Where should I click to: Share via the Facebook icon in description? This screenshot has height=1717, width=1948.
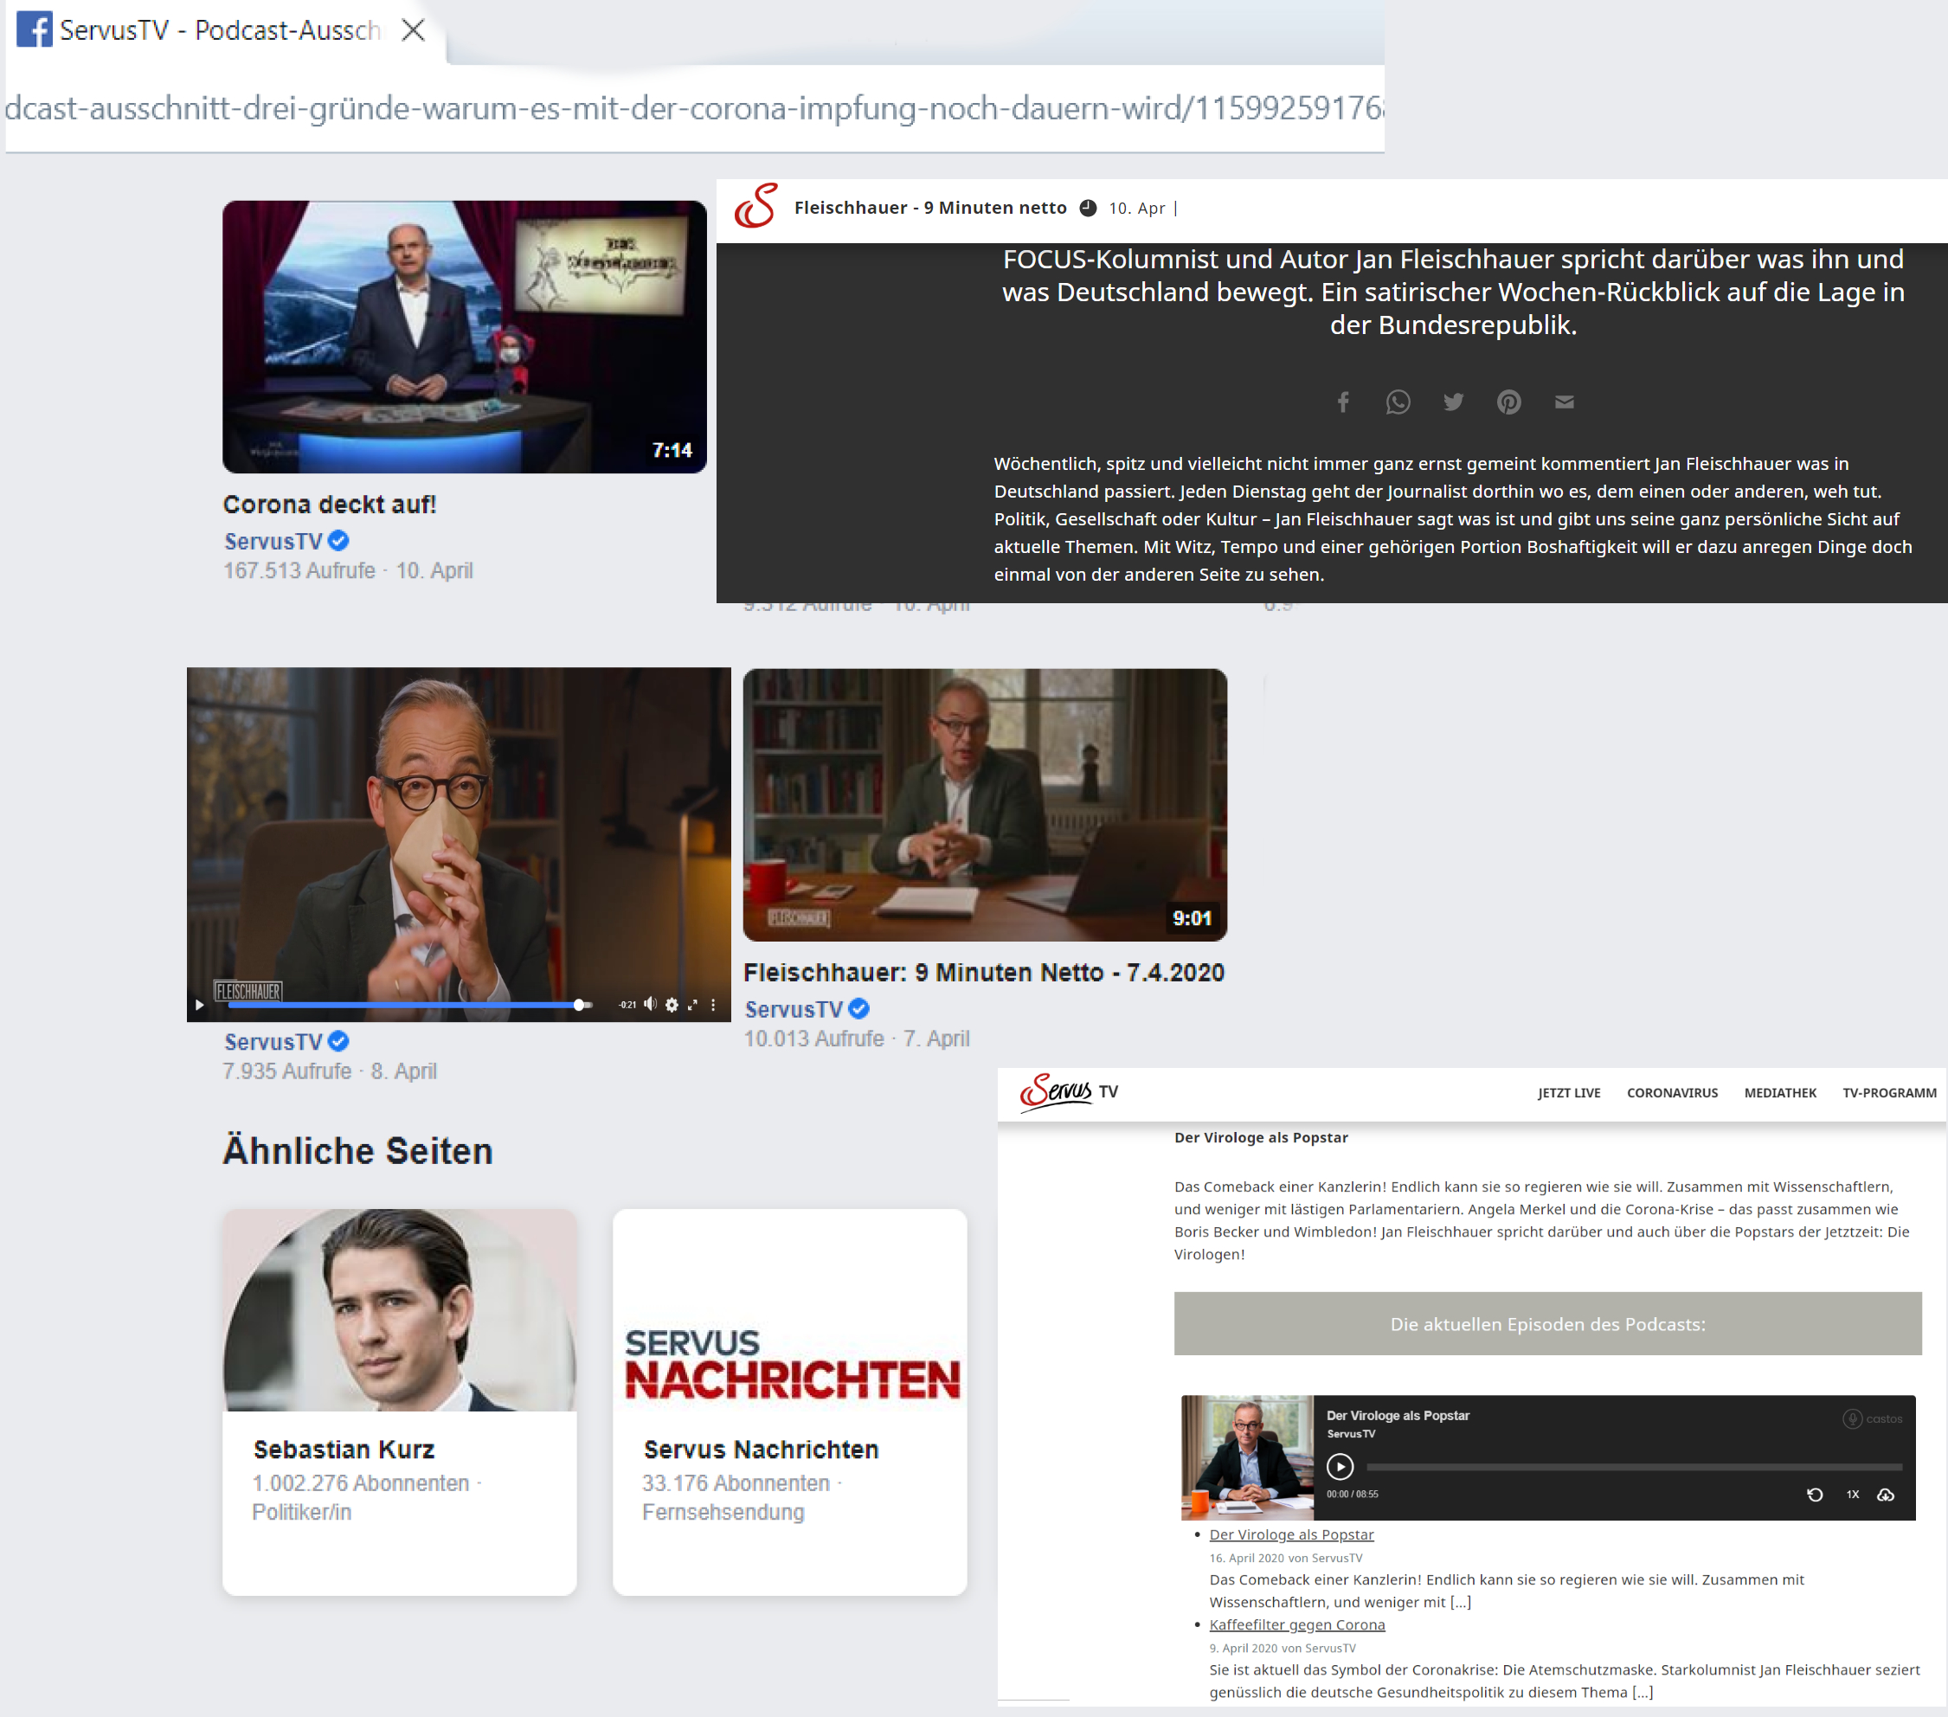(x=1343, y=402)
